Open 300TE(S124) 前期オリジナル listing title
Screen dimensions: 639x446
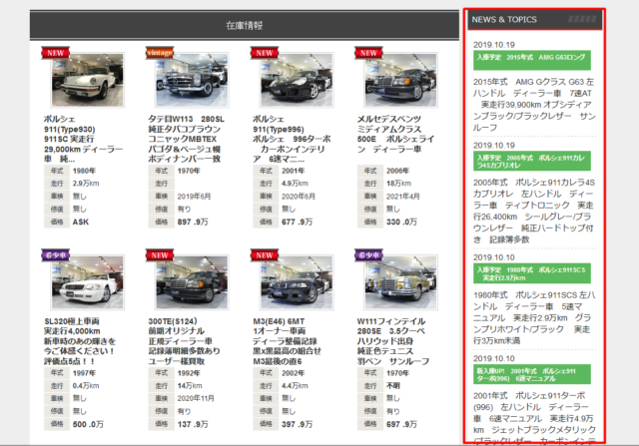(x=184, y=341)
